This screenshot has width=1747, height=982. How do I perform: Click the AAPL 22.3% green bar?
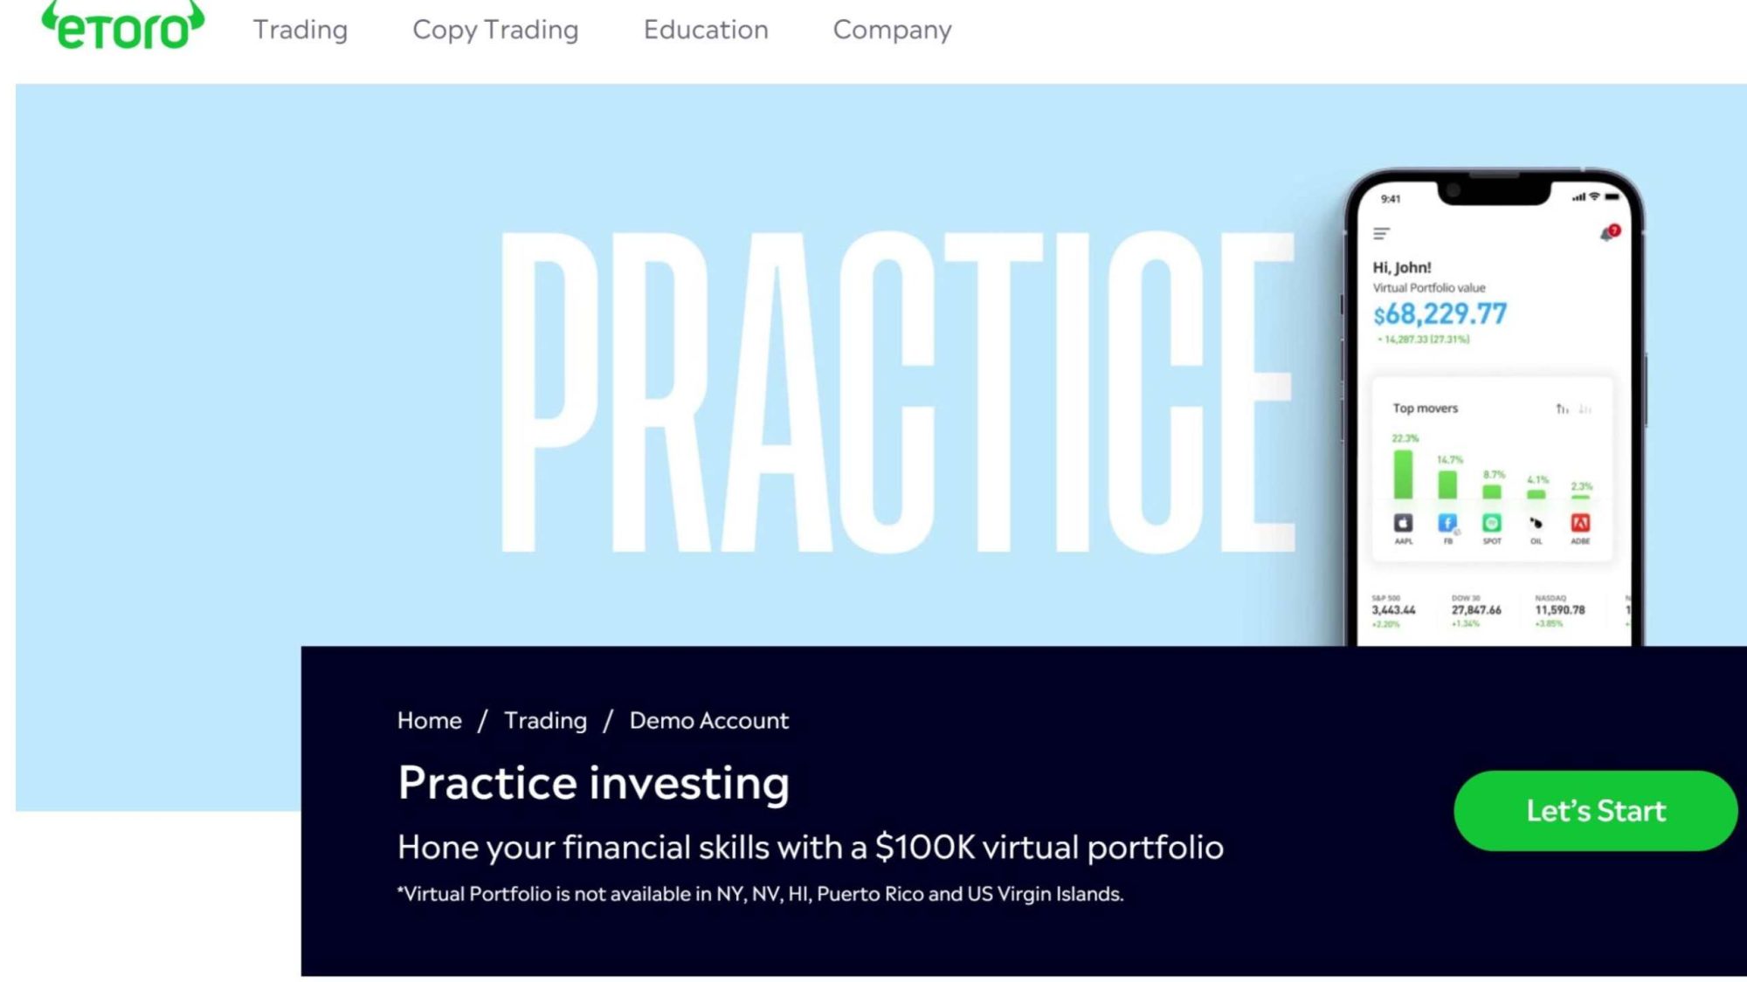click(1403, 474)
